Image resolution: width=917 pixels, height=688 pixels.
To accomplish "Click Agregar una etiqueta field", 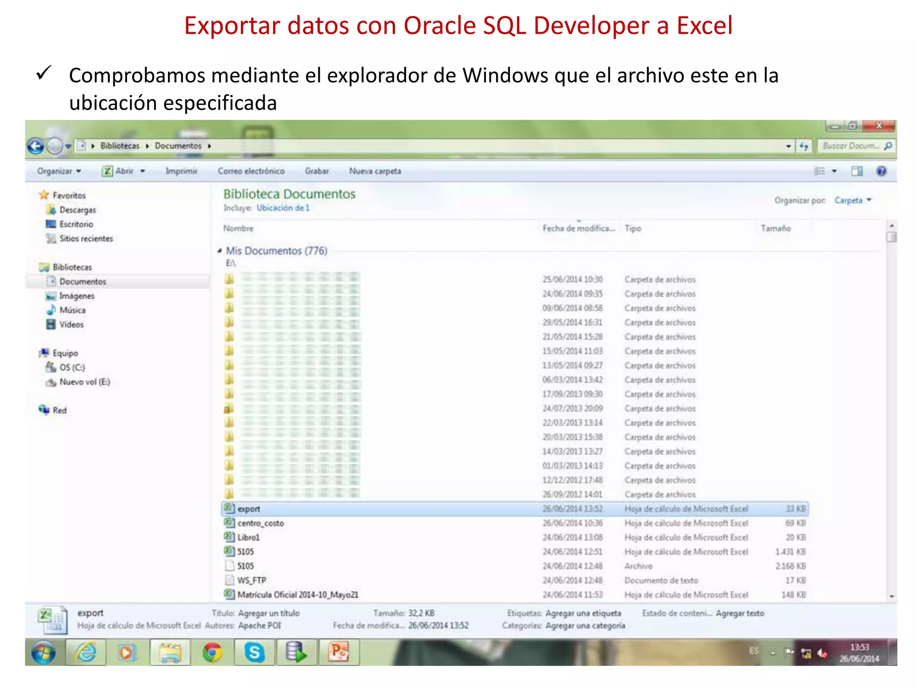I will click(583, 613).
